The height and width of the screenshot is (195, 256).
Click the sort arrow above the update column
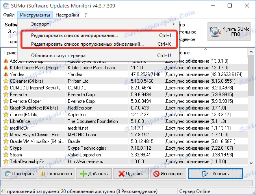(205, 49)
